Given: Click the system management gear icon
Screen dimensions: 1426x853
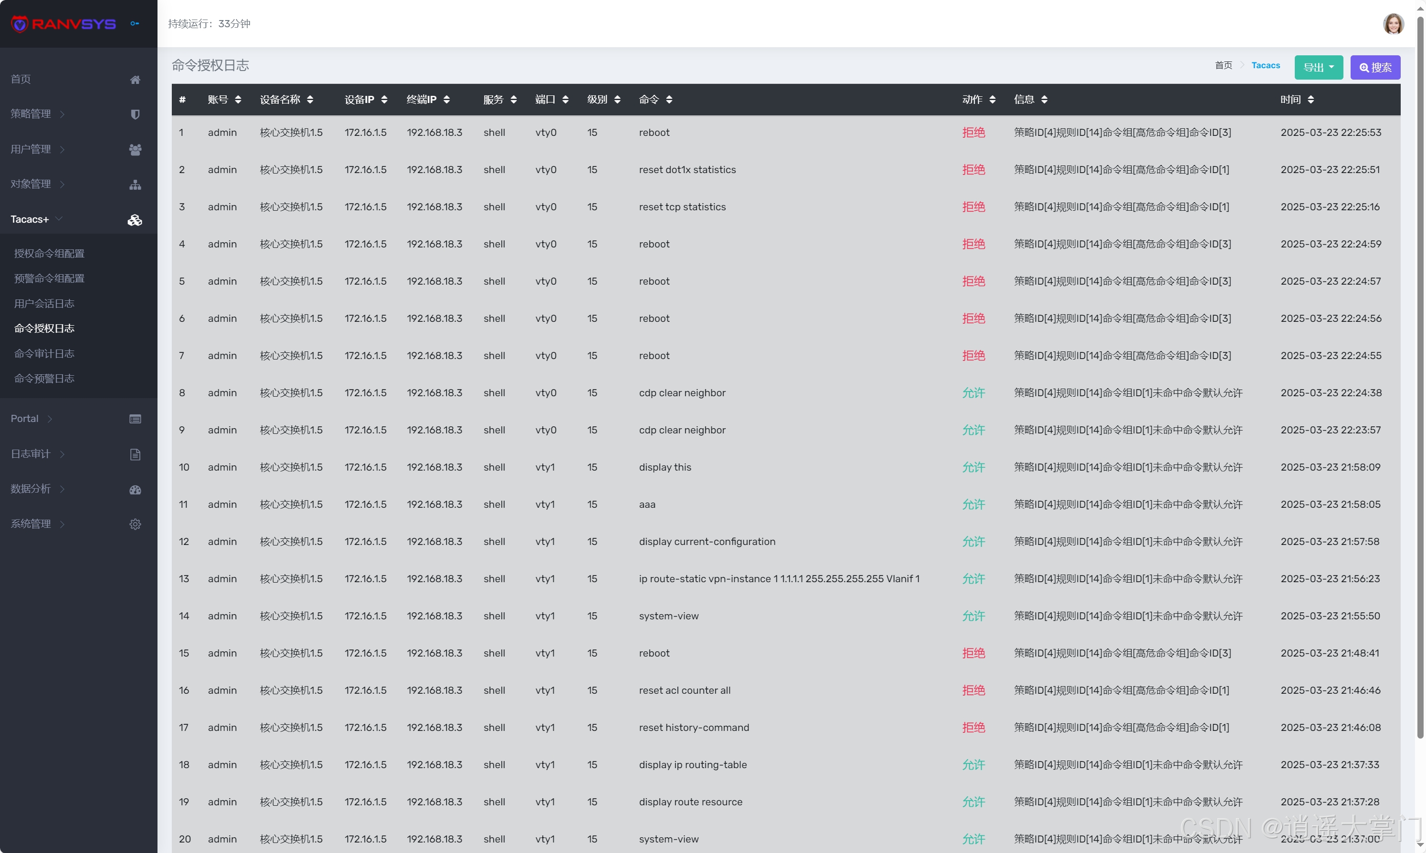Looking at the screenshot, I should point(135,524).
